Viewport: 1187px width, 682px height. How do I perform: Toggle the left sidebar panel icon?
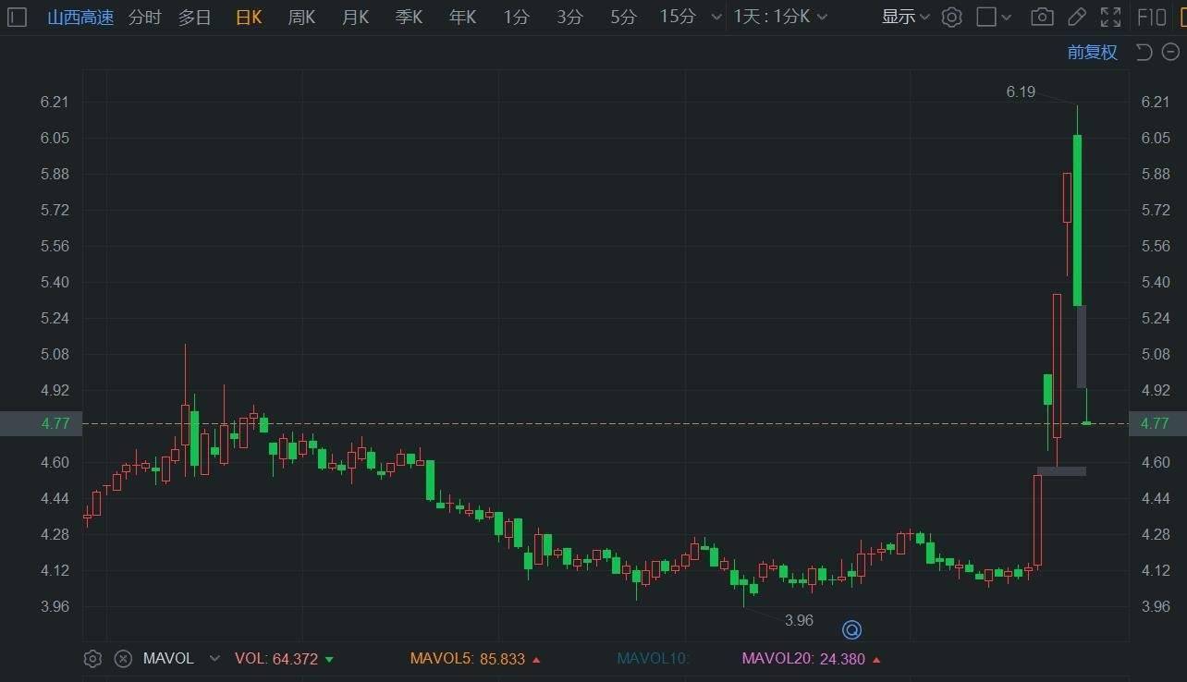(x=17, y=17)
